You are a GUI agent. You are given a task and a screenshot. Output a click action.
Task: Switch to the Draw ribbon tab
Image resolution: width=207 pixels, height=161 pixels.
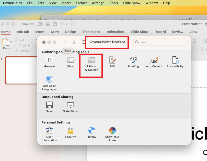55,32
